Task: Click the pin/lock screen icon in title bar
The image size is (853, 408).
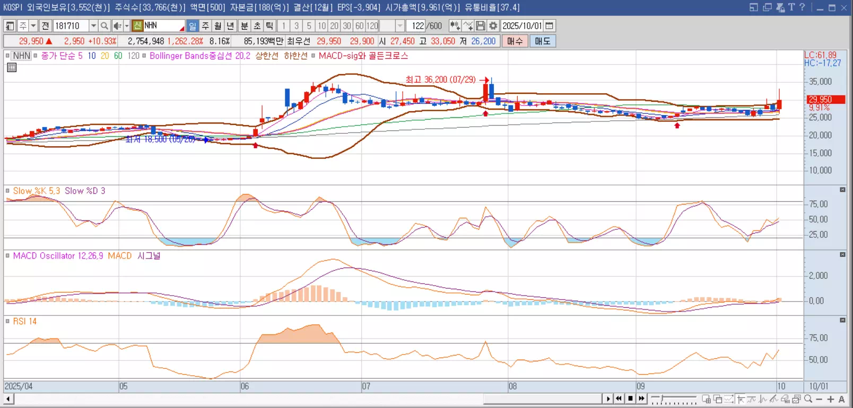Action: pos(780,7)
